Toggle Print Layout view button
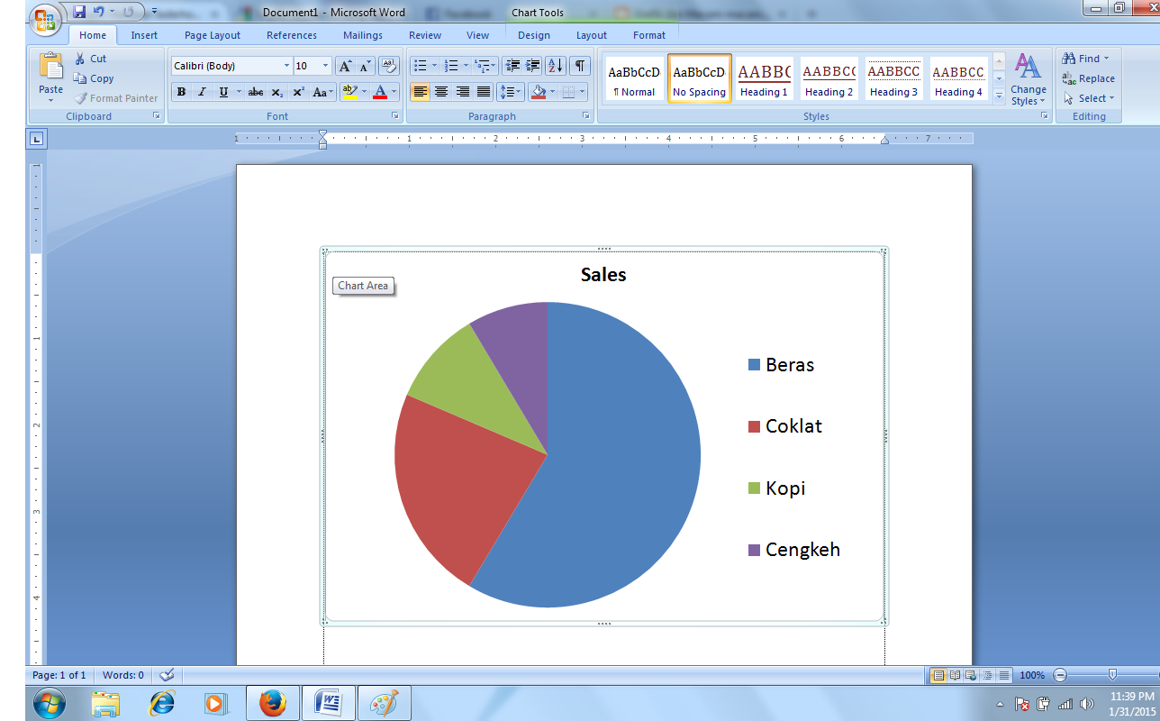The image size is (1160, 721). click(938, 675)
